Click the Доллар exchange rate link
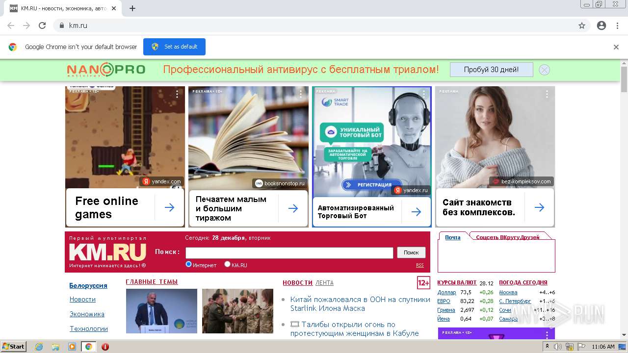Screen dimensions: 628x353 pyautogui.click(x=446, y=293)
